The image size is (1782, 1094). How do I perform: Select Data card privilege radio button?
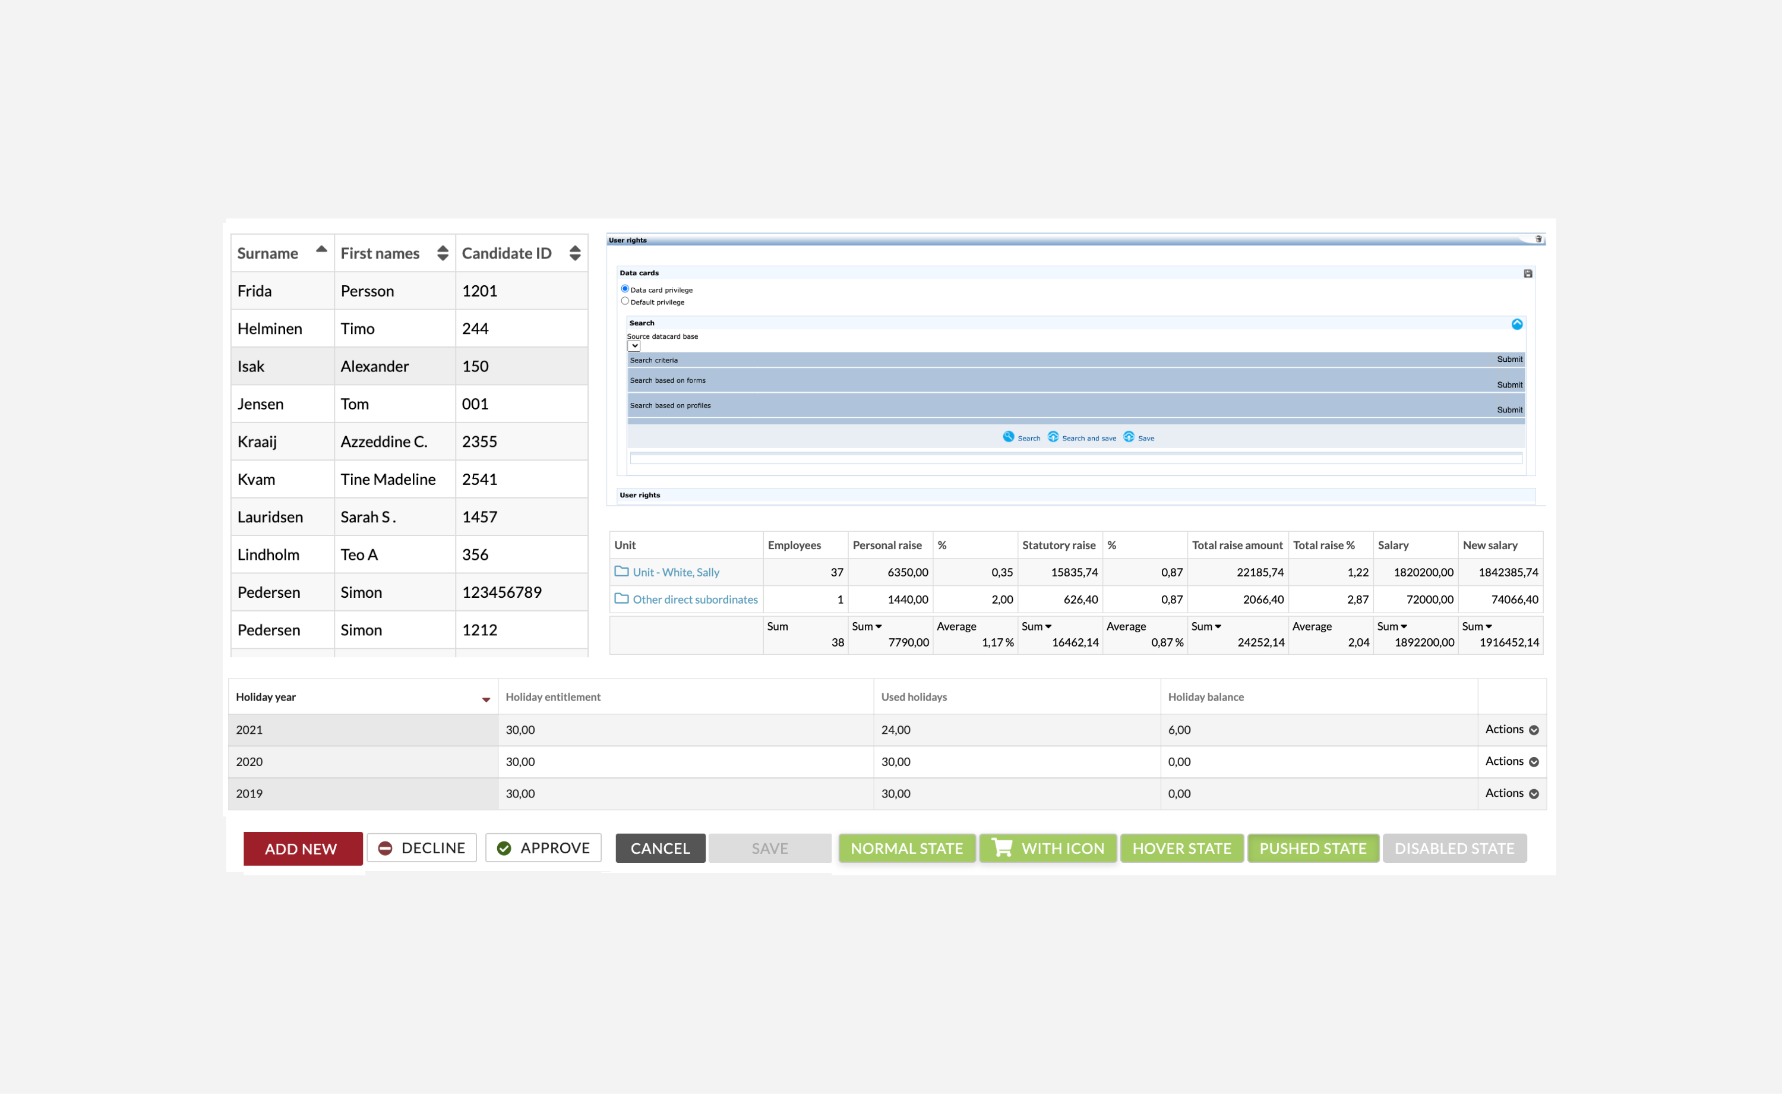point(625,289)
